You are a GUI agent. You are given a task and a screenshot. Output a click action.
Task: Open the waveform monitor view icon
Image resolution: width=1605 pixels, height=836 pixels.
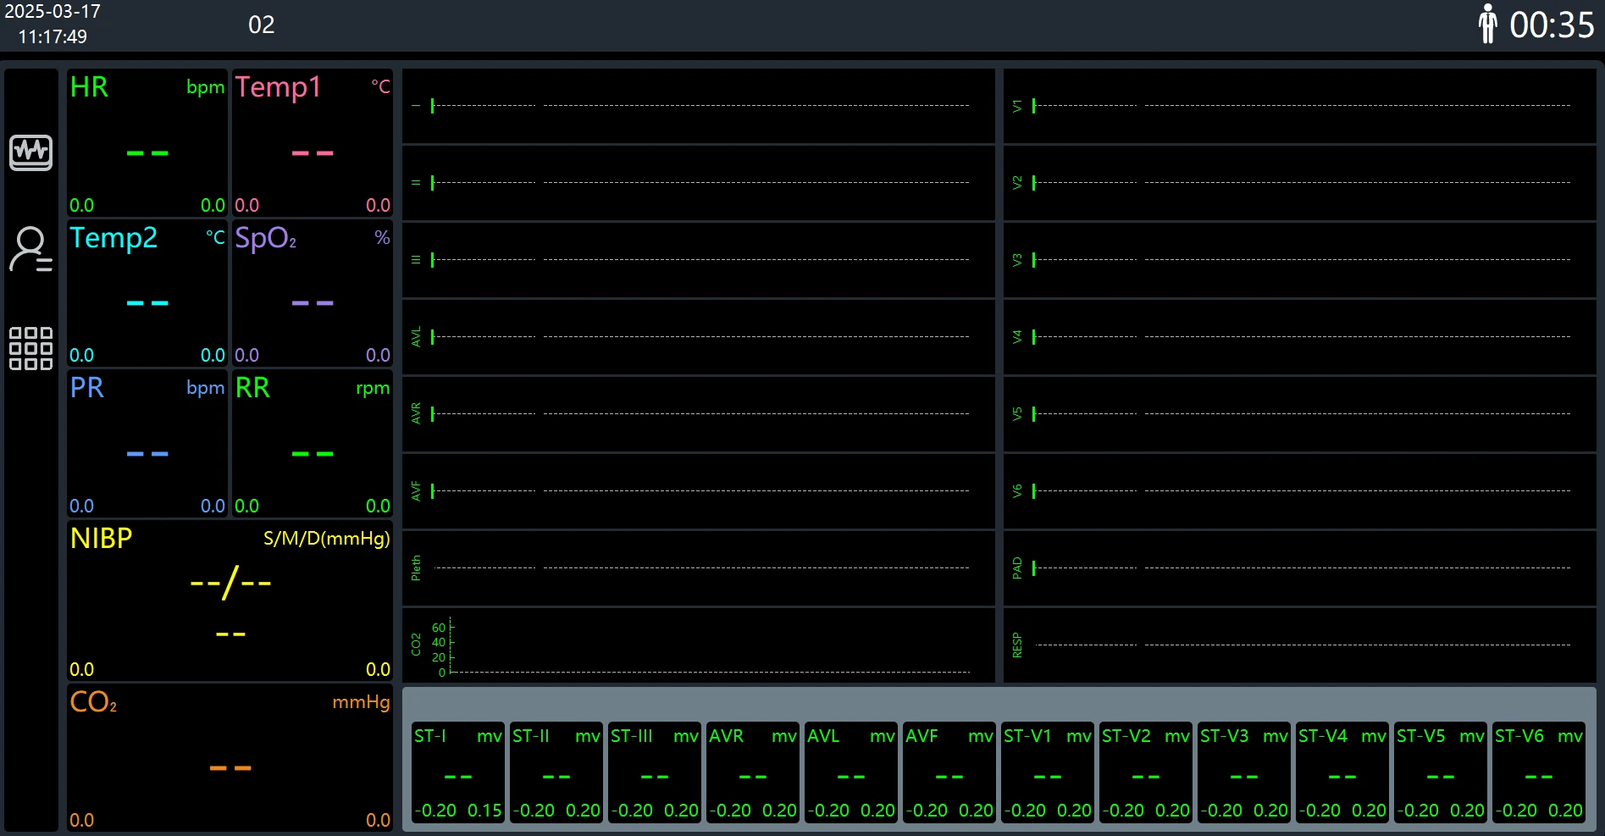[30, 152]
